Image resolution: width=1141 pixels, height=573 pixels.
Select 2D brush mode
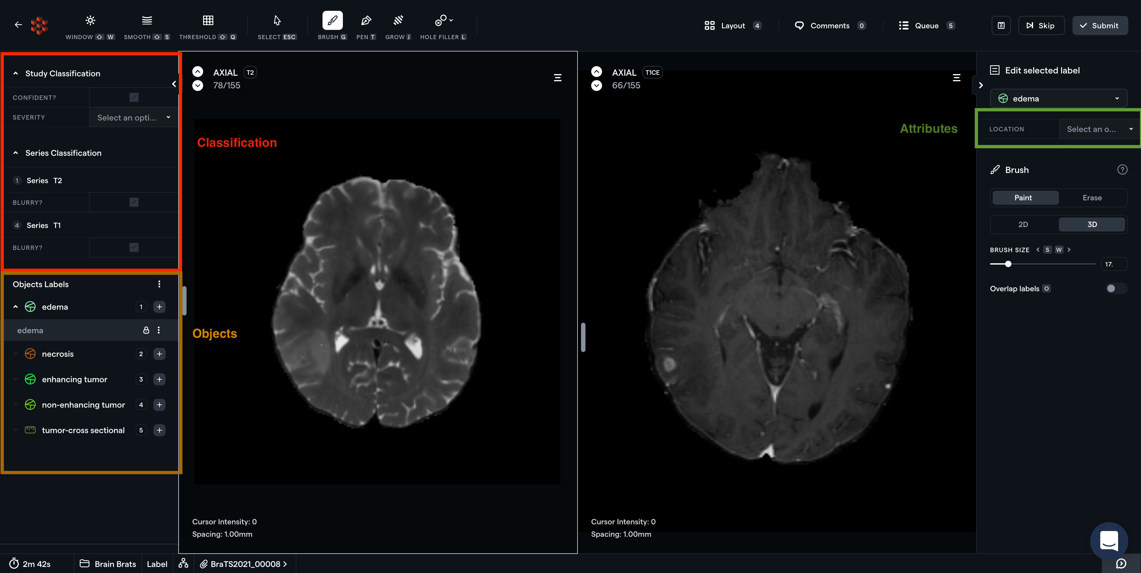tap(1023, 224)
